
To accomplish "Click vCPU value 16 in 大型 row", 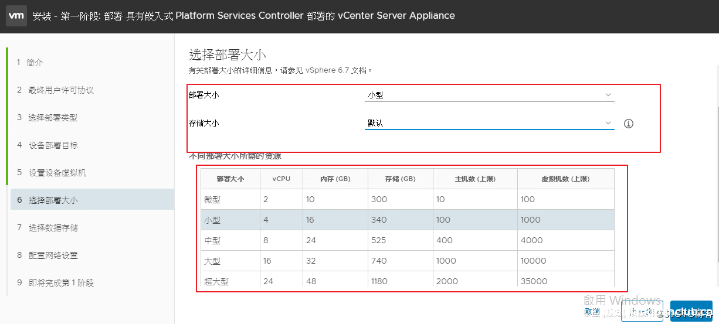I will (267, 261).
